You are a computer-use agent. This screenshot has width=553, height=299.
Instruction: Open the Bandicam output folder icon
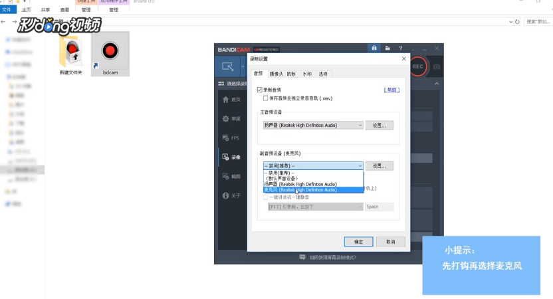click(387, 48)
